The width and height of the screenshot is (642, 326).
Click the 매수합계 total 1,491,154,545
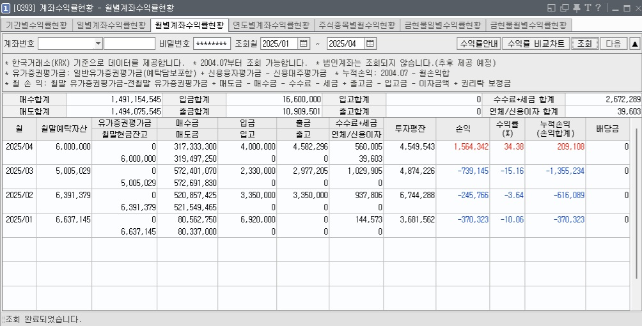(x=136, y=99)
